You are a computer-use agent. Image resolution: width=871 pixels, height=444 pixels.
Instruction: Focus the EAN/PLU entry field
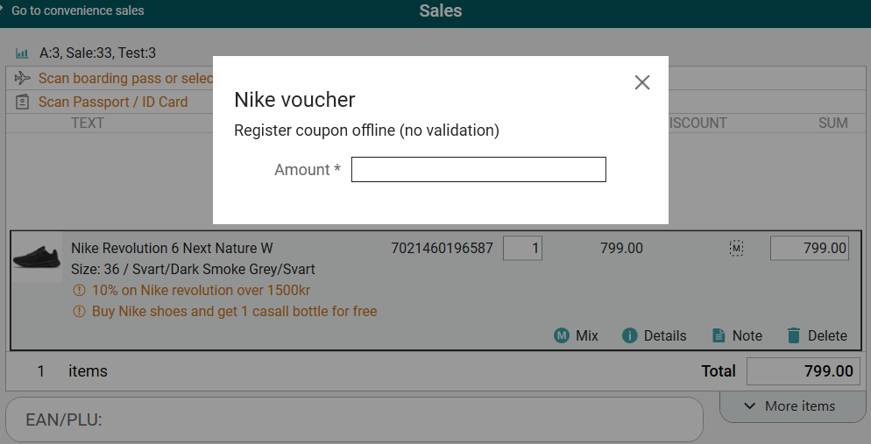click(354, 420)
